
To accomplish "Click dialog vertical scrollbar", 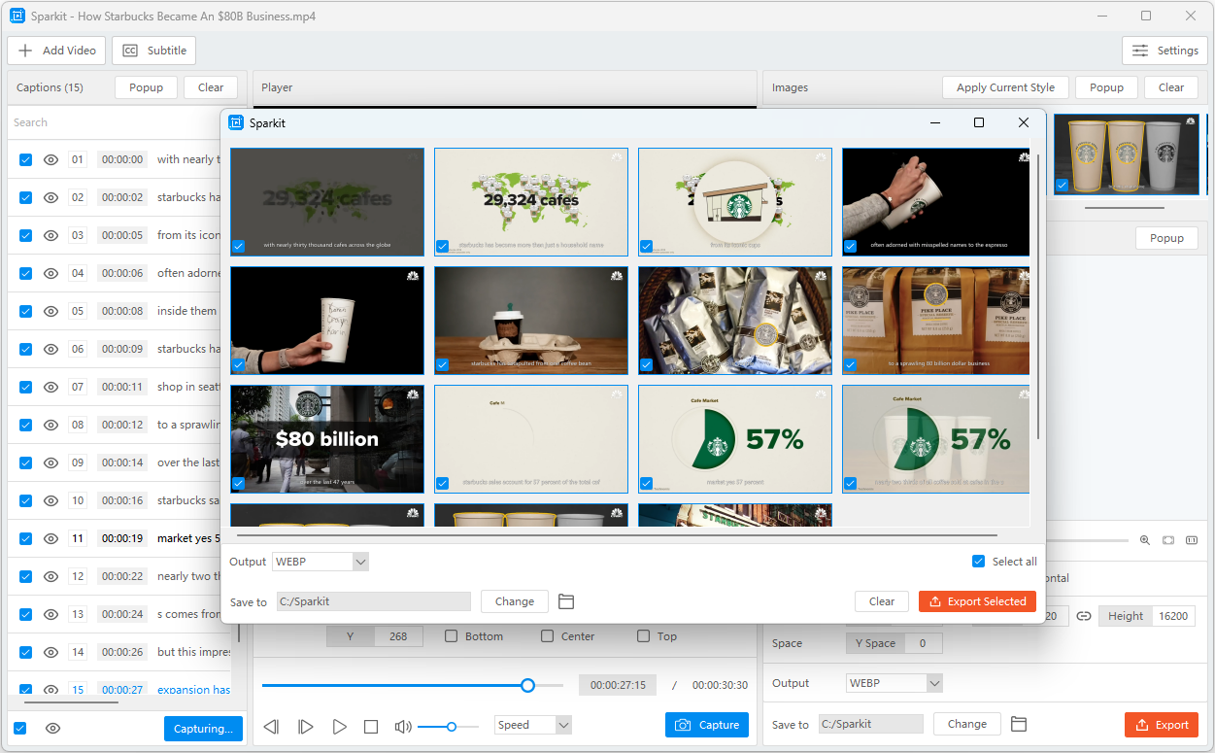I will (x=1038, y=296).
